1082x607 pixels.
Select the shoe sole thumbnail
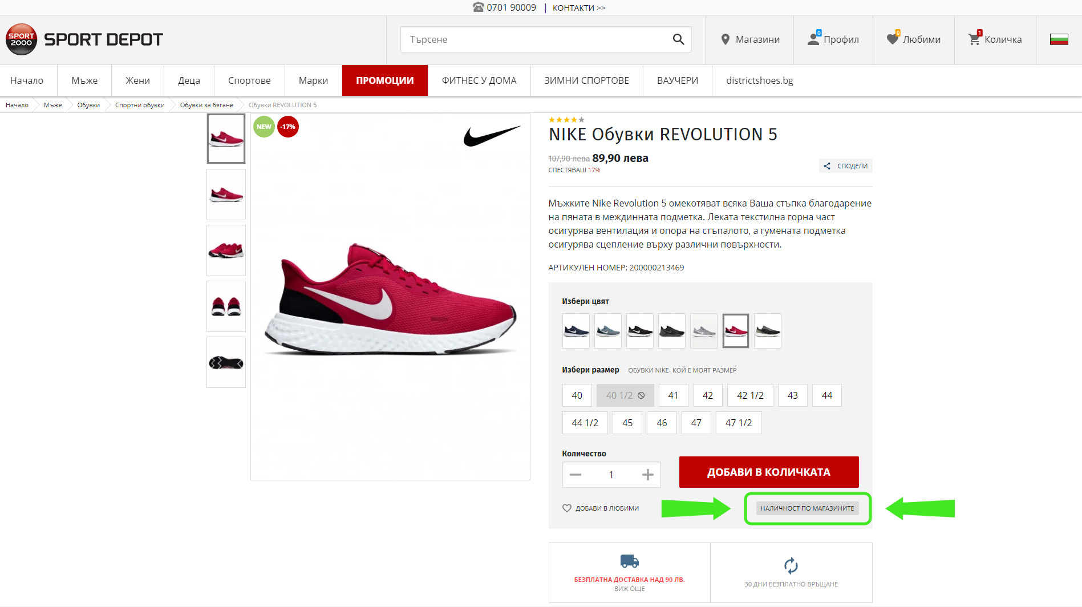tap(226, 362)
